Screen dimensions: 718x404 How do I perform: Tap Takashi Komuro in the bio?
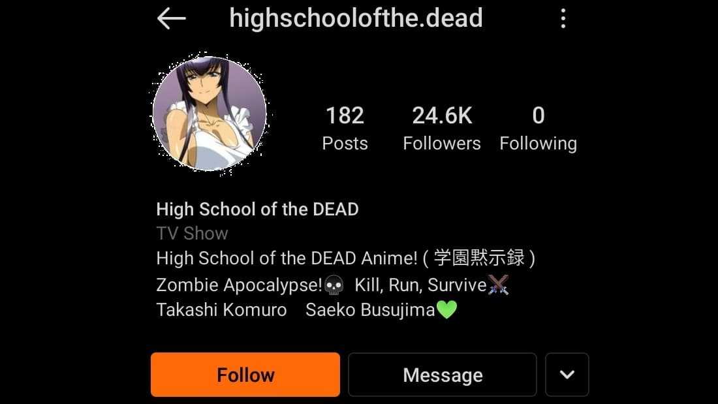[x=222, y=309]
